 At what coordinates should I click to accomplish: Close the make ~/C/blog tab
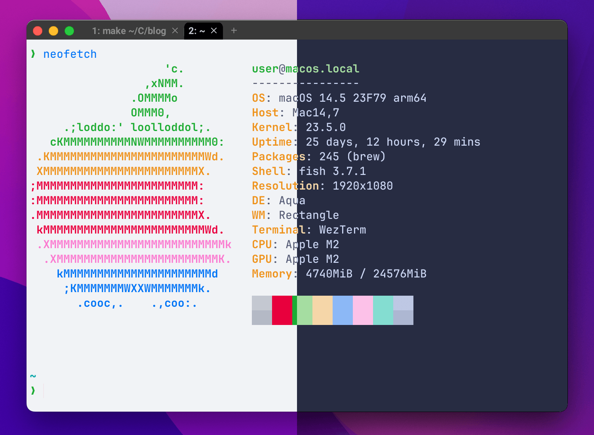click(175, 31)
